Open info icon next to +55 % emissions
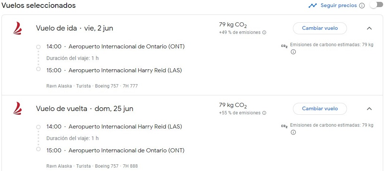This screenshot has height=171, width=385. click(264, 113)
